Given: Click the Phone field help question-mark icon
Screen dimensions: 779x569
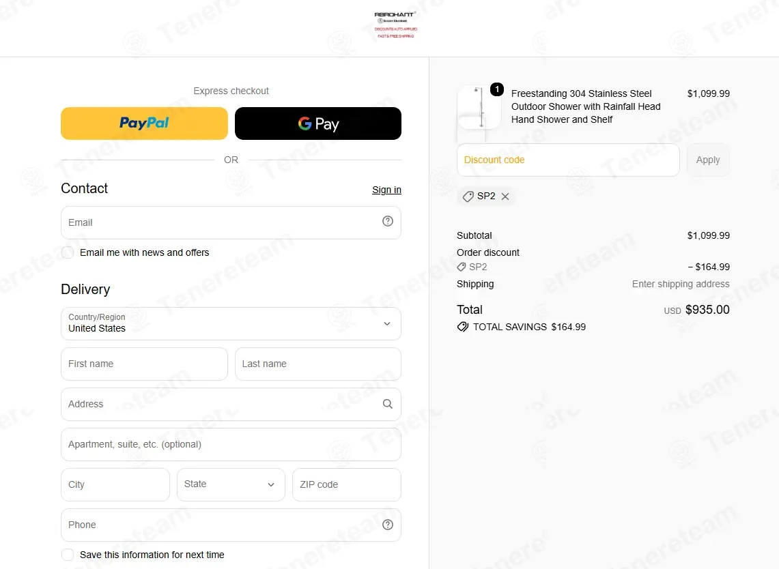Looking at the screenshot, I should coord(388,525).
